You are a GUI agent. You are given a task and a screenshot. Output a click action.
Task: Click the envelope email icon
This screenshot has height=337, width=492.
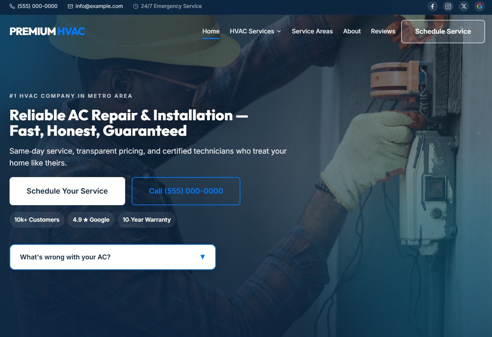click(70, 6)
